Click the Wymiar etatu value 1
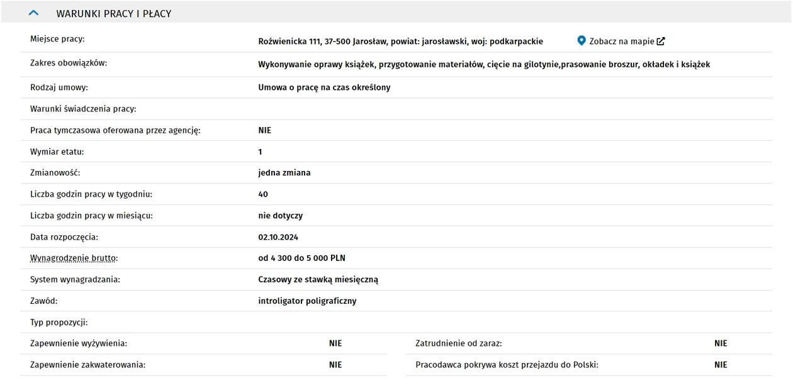This screenshot has height=388, width=793. 260,152
